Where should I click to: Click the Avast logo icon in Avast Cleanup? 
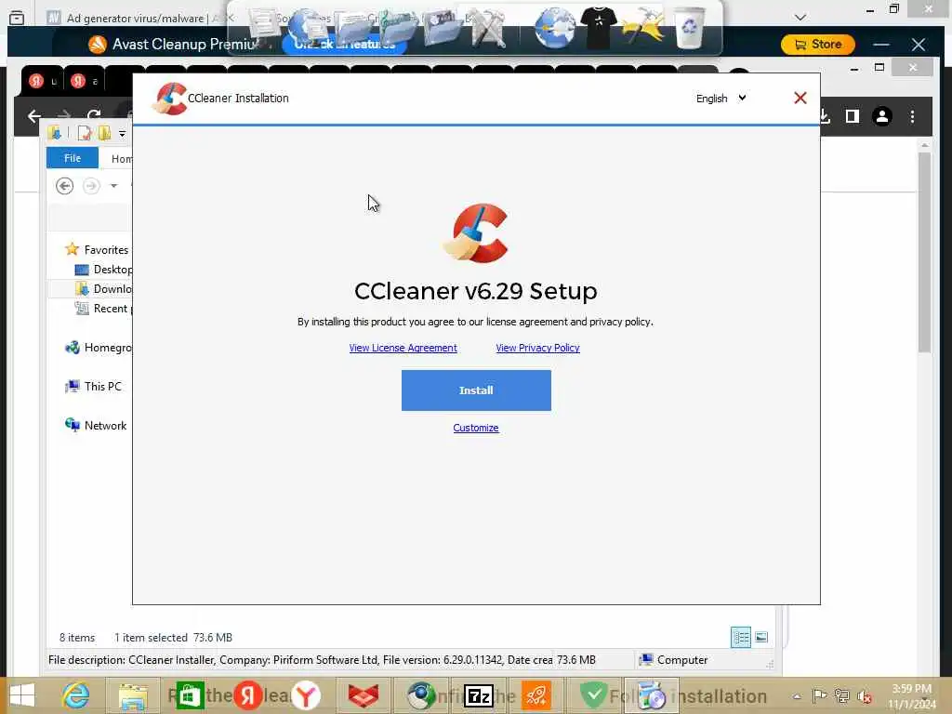pos(97,45)
